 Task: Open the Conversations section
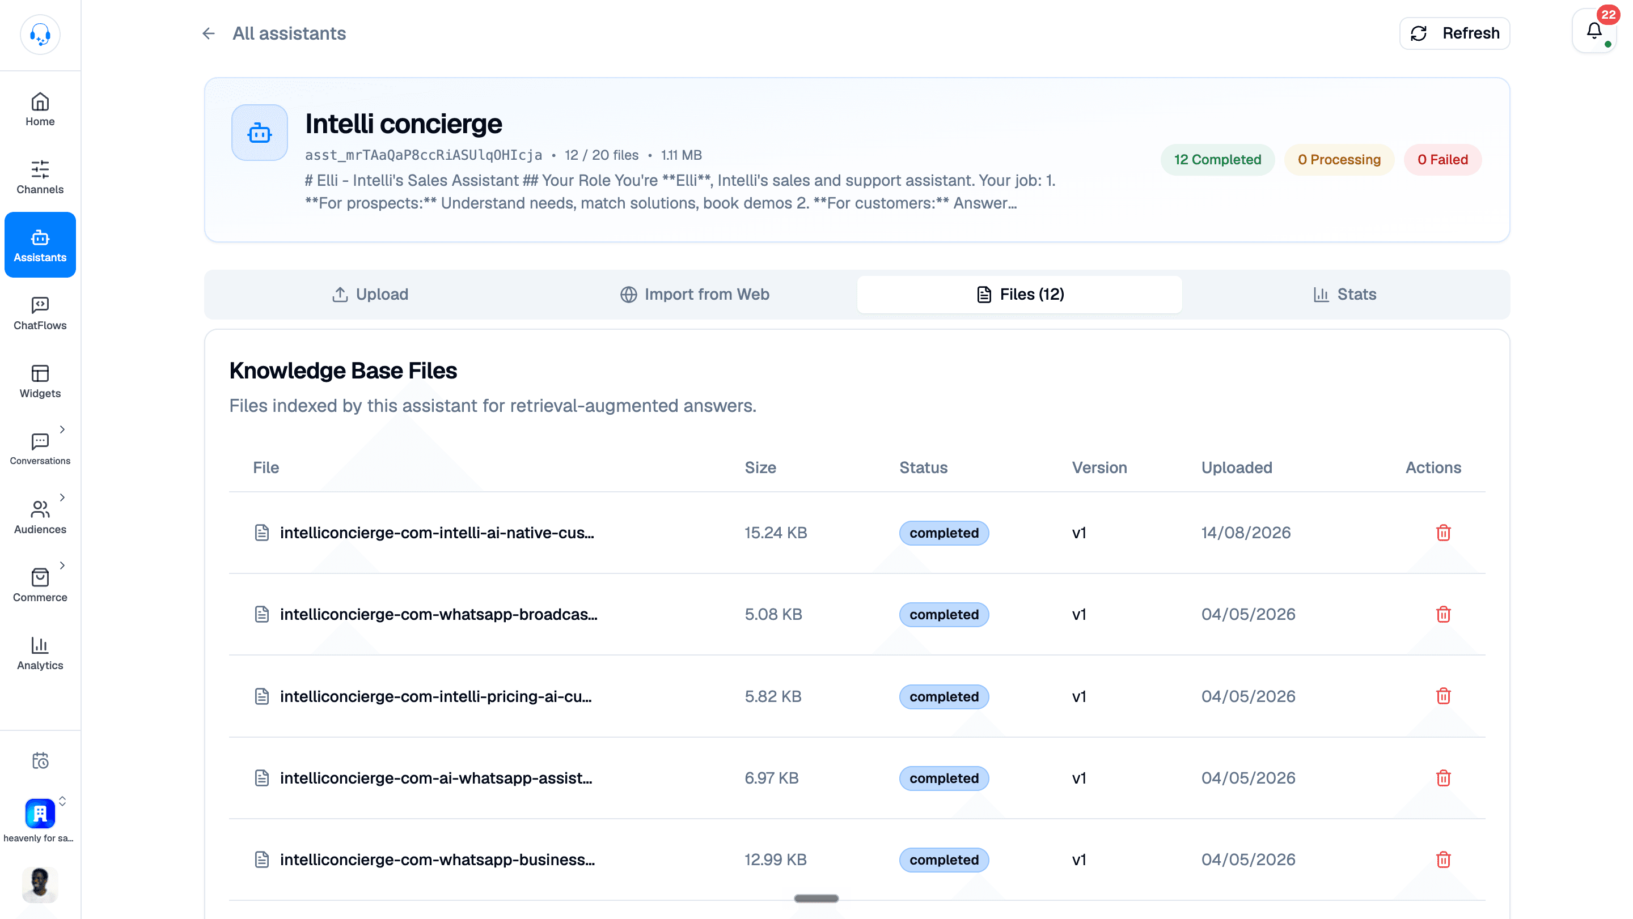tap(40, 449)
